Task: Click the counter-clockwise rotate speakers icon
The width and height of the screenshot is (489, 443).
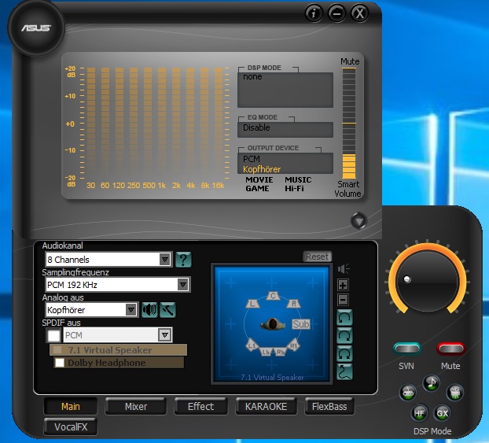Action: 344,318
